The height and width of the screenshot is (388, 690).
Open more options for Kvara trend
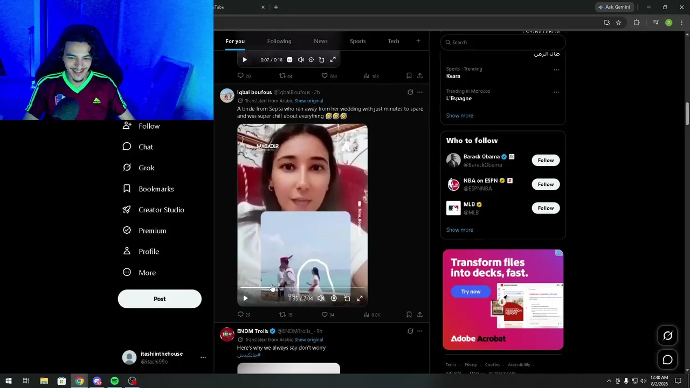tap(556, 70)
